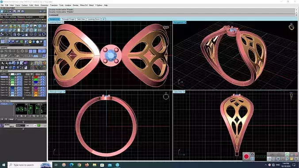Click the Task View icon on taskbar
The image size is (299, 168).
[x=56, y=165]
